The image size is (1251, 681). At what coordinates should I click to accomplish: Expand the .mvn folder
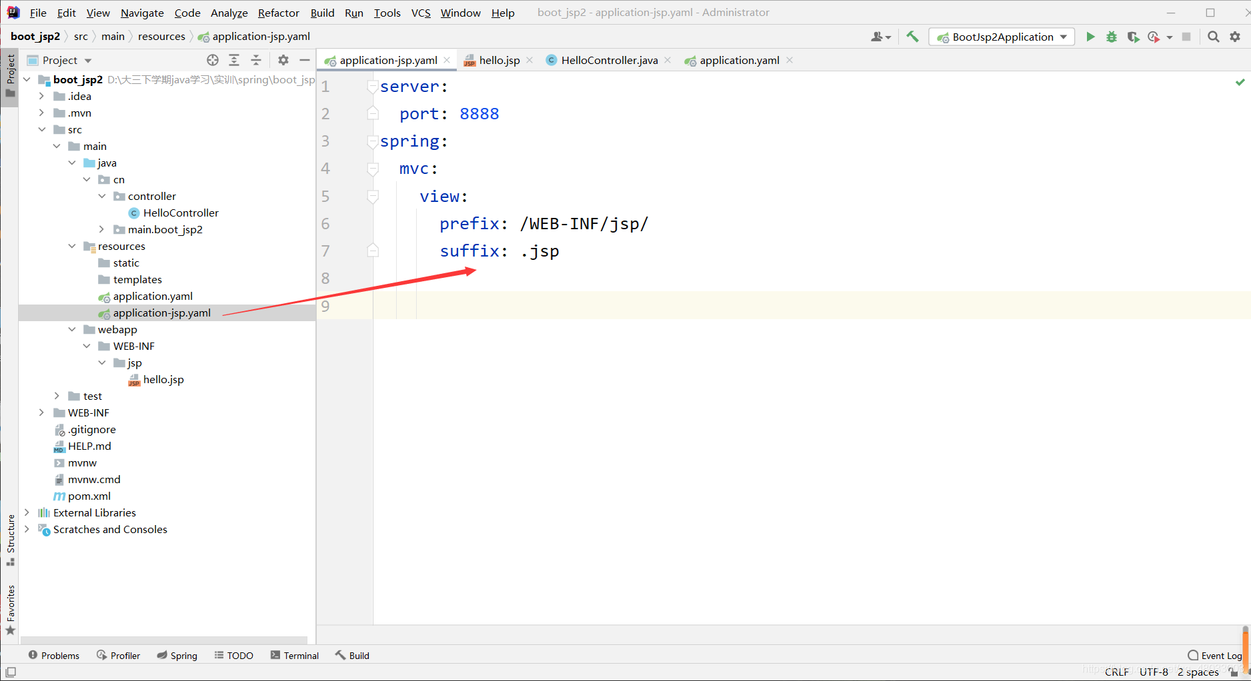pos(41,113)
